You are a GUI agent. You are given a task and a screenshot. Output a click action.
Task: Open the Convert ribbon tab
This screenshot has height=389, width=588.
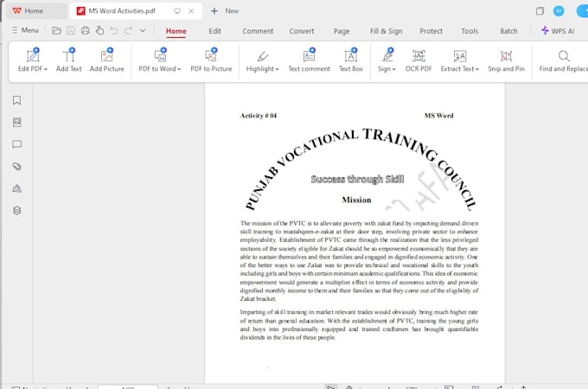pyautogui.click(x=302, y=31)
